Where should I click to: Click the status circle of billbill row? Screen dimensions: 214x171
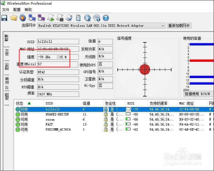tap(18, 109)
